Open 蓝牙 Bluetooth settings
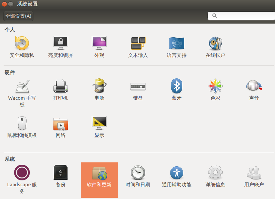275x199 pixels. pos(177,90)
